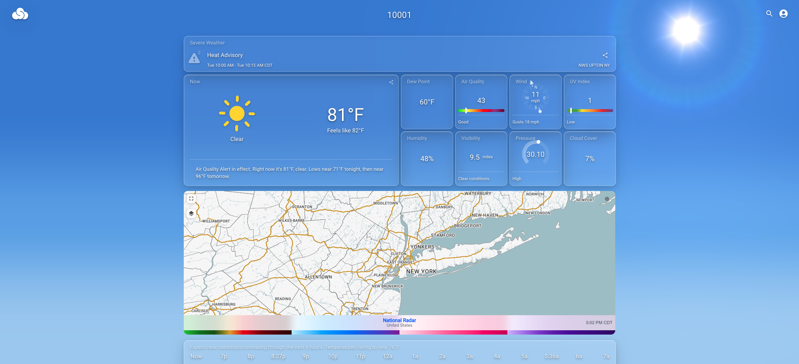The width and height of the screenshot is (799, 364).
Task: Click the 5:02 PM CDT radar timestamp
Action: click(x=599, y=323)
